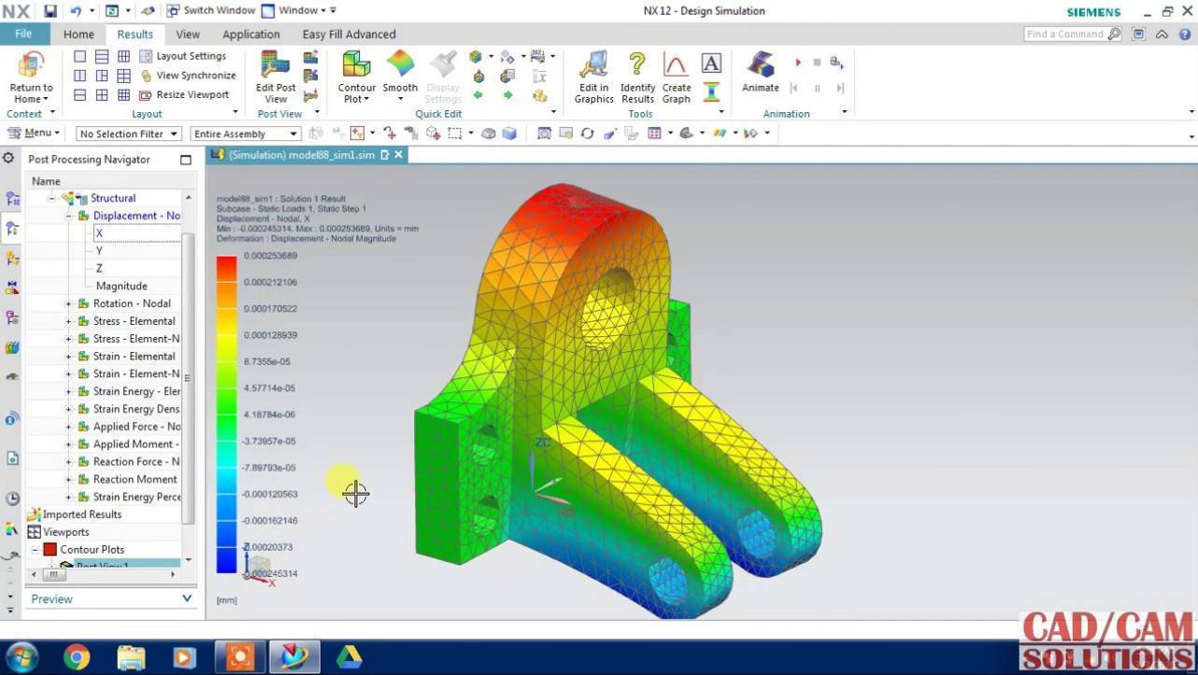1198x675 pixels.
Task: Close the model88_sim1.sim tab
Action: pyautogui.click(x=398, y=155)
